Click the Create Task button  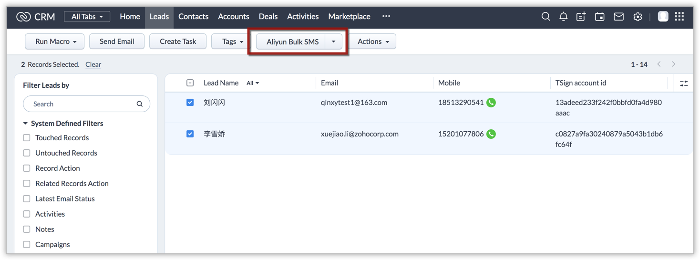(178, 42)
